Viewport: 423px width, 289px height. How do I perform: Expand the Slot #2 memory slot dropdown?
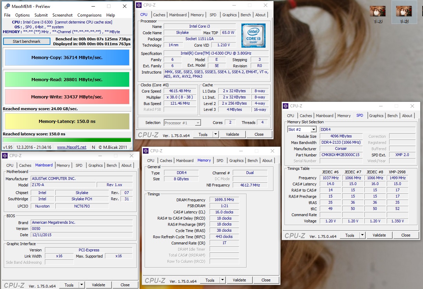314,129
